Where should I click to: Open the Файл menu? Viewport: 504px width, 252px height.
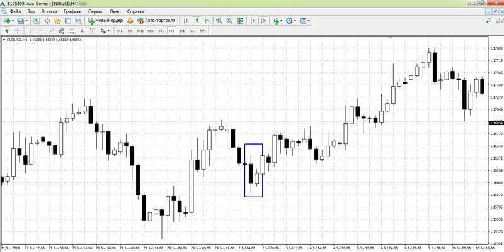[x=15, y=11]
